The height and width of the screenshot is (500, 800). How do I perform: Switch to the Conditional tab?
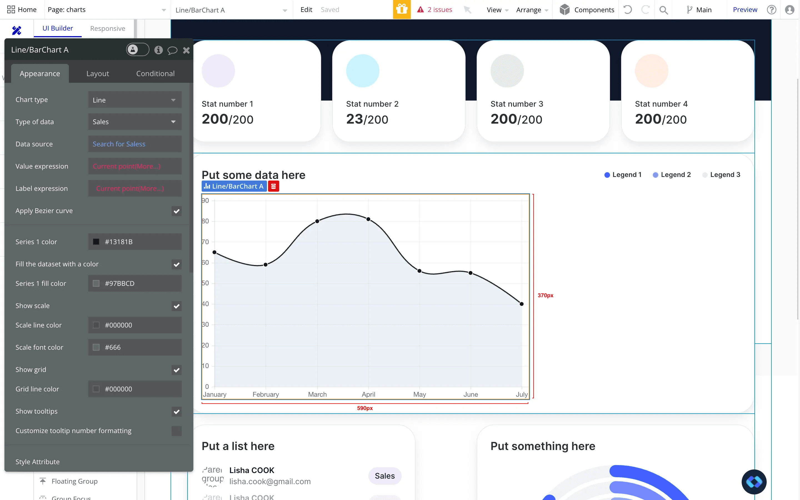[x=155, y=73]
